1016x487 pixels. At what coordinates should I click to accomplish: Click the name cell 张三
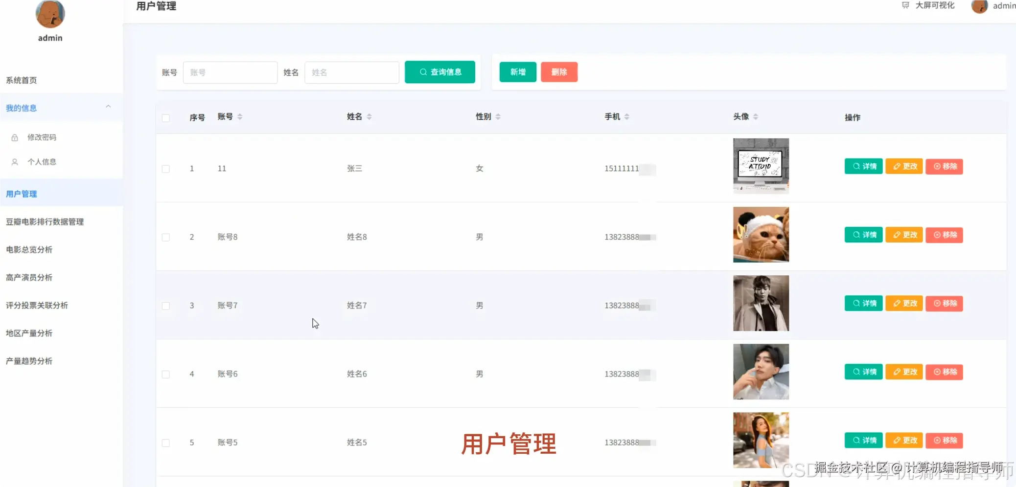tap(354, 169)
